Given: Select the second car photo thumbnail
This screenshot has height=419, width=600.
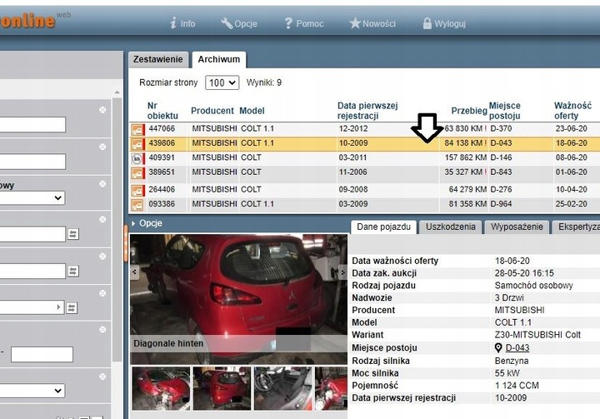Looking at the screenshot, I should click(222, 387).
